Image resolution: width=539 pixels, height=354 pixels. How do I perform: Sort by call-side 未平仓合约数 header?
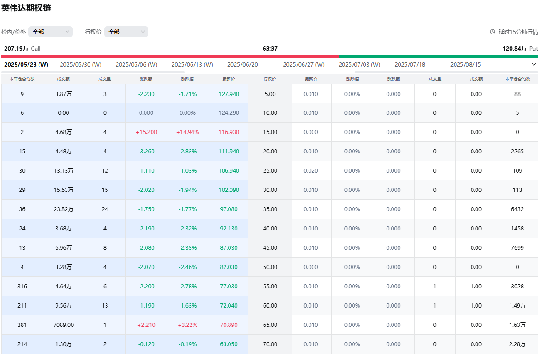(22, 79)
